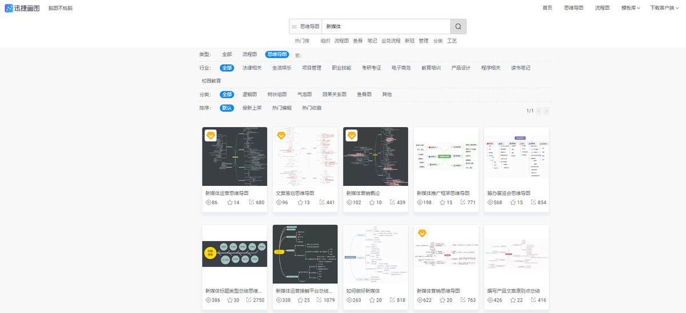Click the 新媒体 search input field

pyautogui.click(x=386, y=26)
